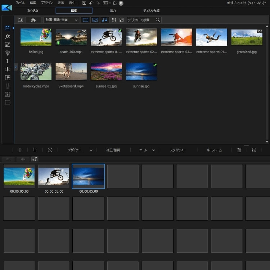
Task: Open the media type filter dropdown
Action: 62,20
